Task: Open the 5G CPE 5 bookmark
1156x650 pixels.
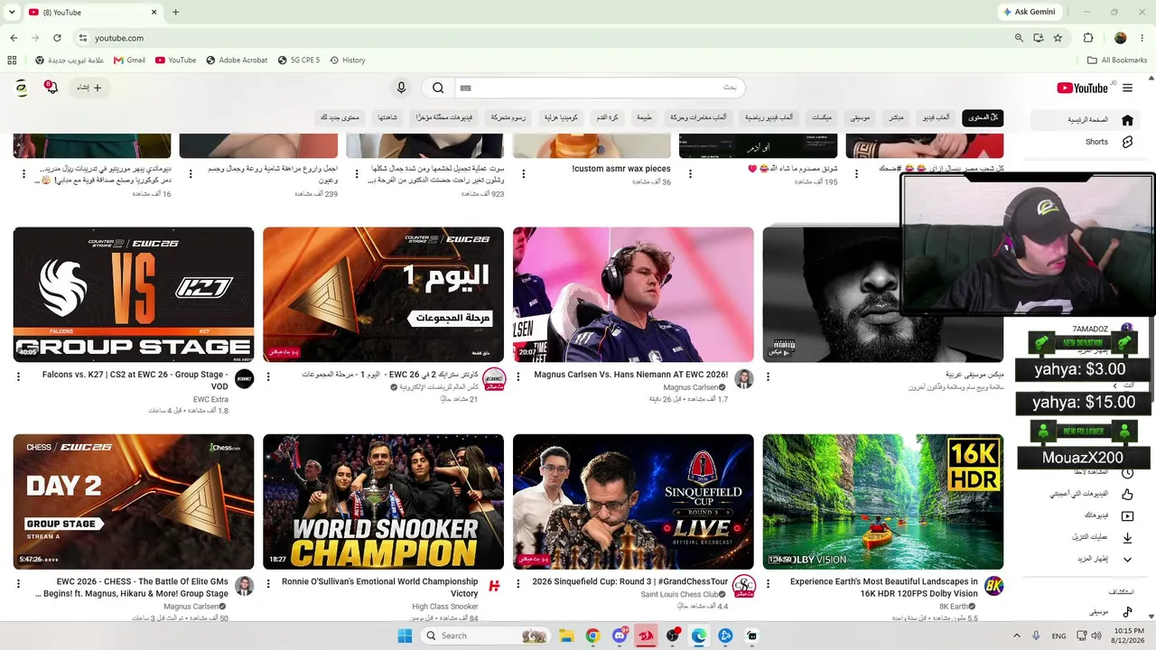Action: tap(299, 60)
